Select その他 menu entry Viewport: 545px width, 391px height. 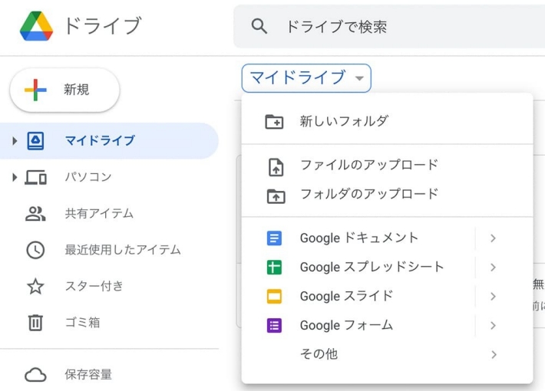point(387,354)
